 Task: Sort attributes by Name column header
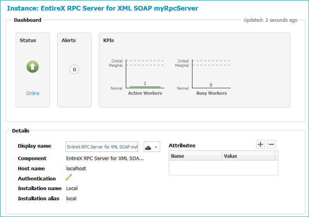tap(196, 156)
